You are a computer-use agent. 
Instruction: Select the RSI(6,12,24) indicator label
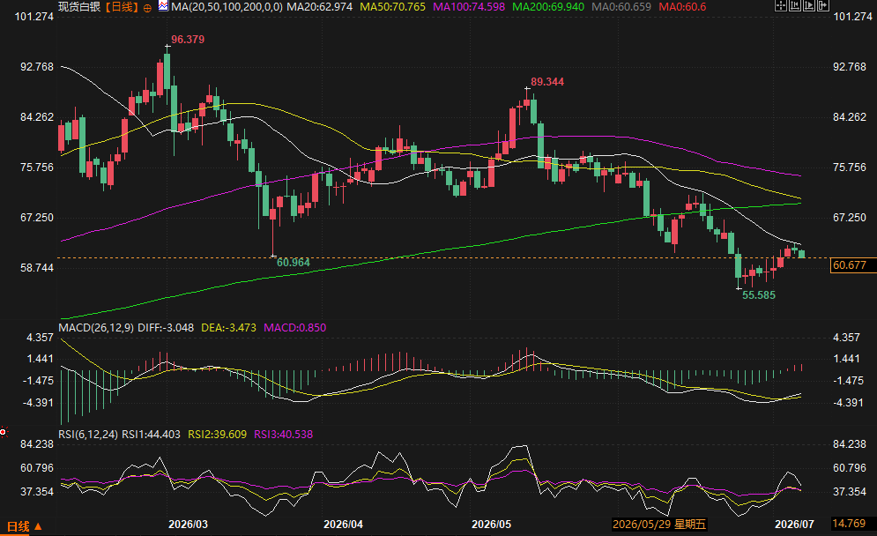pos(88,434)
